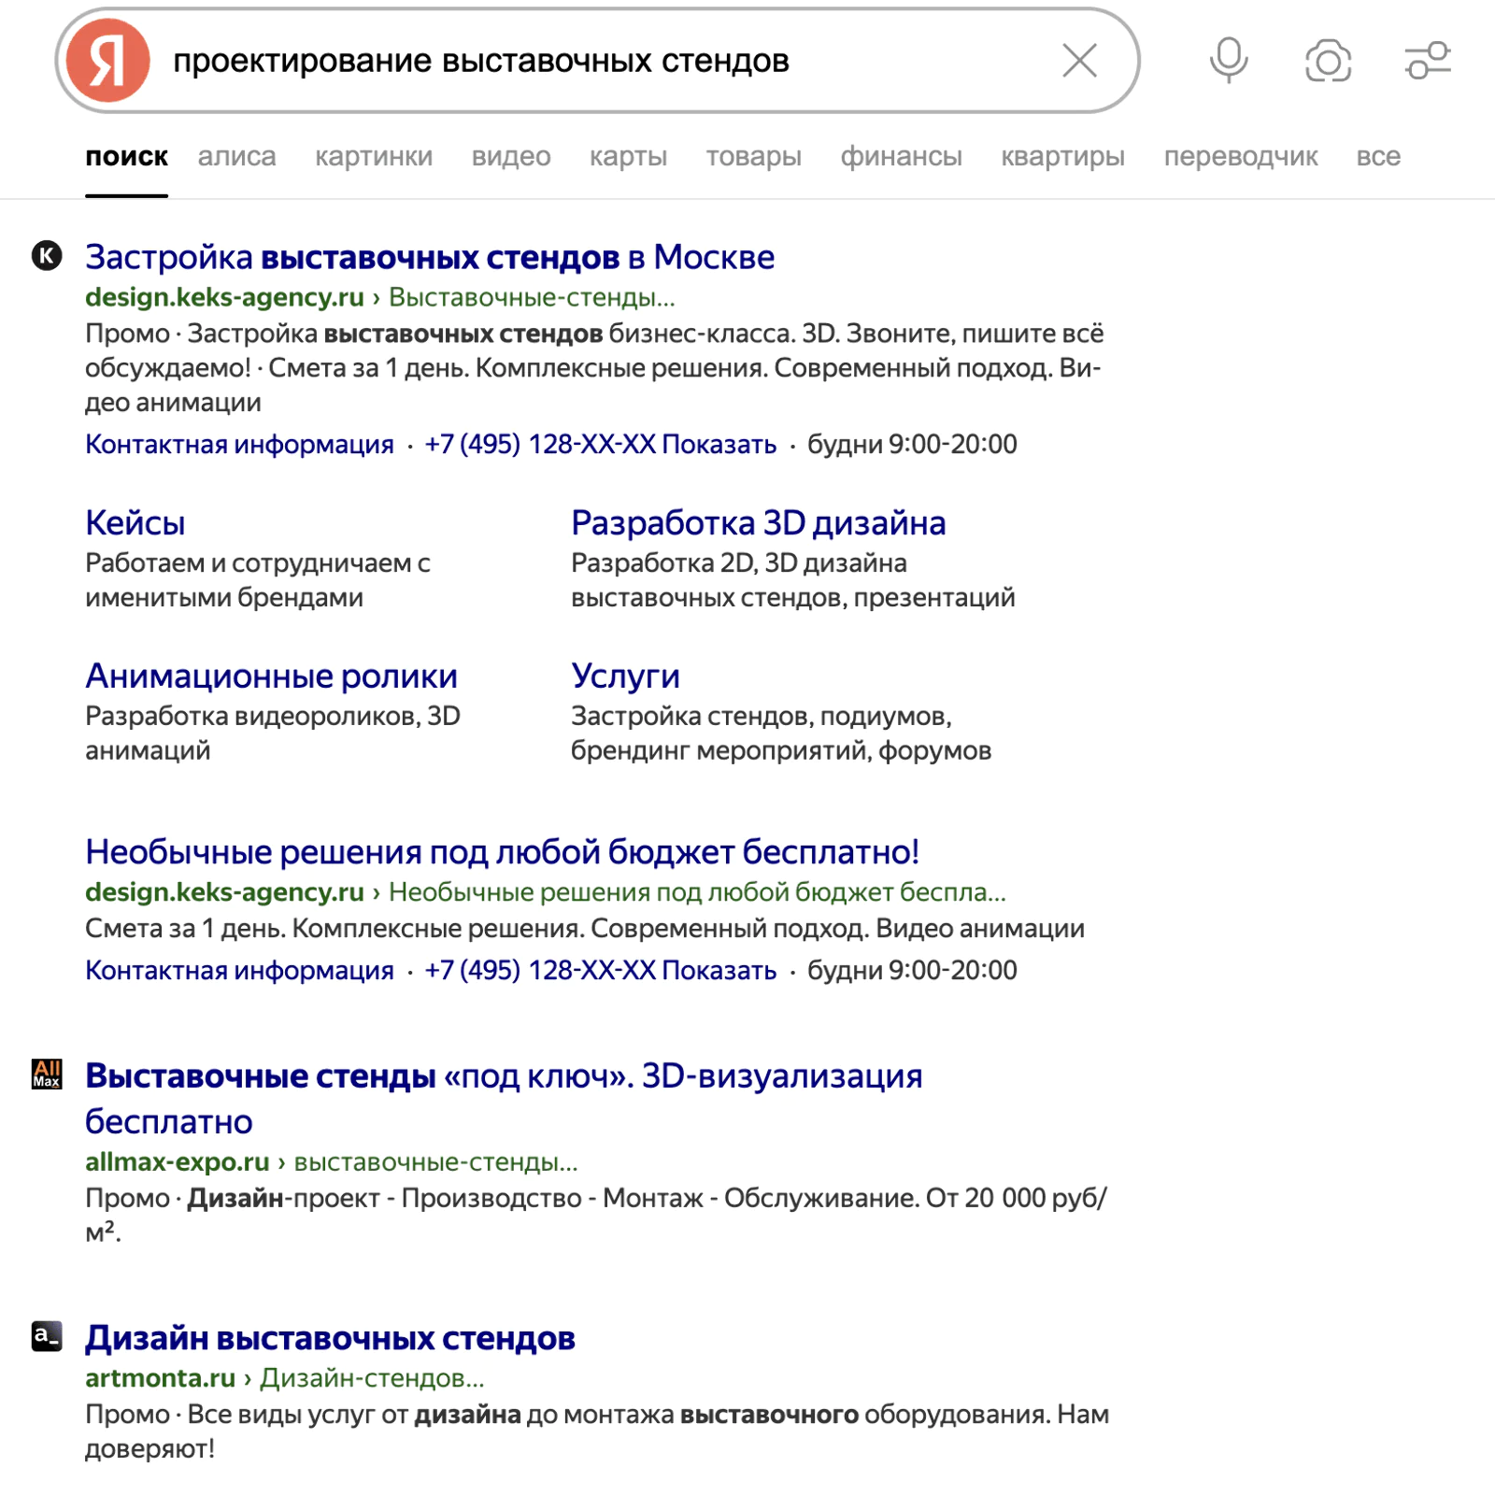The image size is (1495, 1495).
Task: Click description Застройка стендов, подиумов, брендинг мероприятий
Action: 781,733
